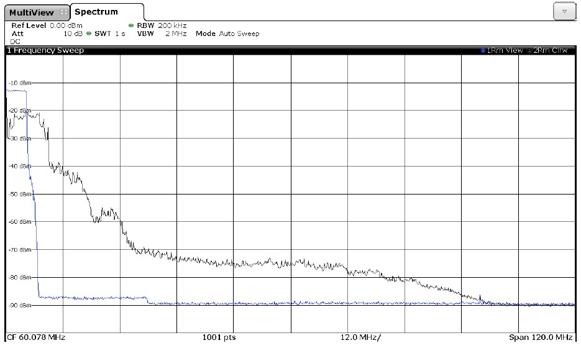Select the 1Rm View trace label
Screen dimensions: 581x348
pos(505,50)
